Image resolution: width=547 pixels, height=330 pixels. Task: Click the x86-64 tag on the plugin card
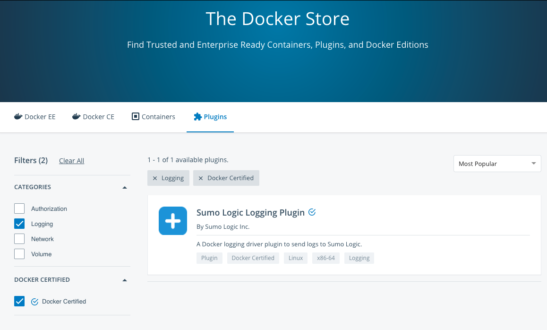pos(325,258)
